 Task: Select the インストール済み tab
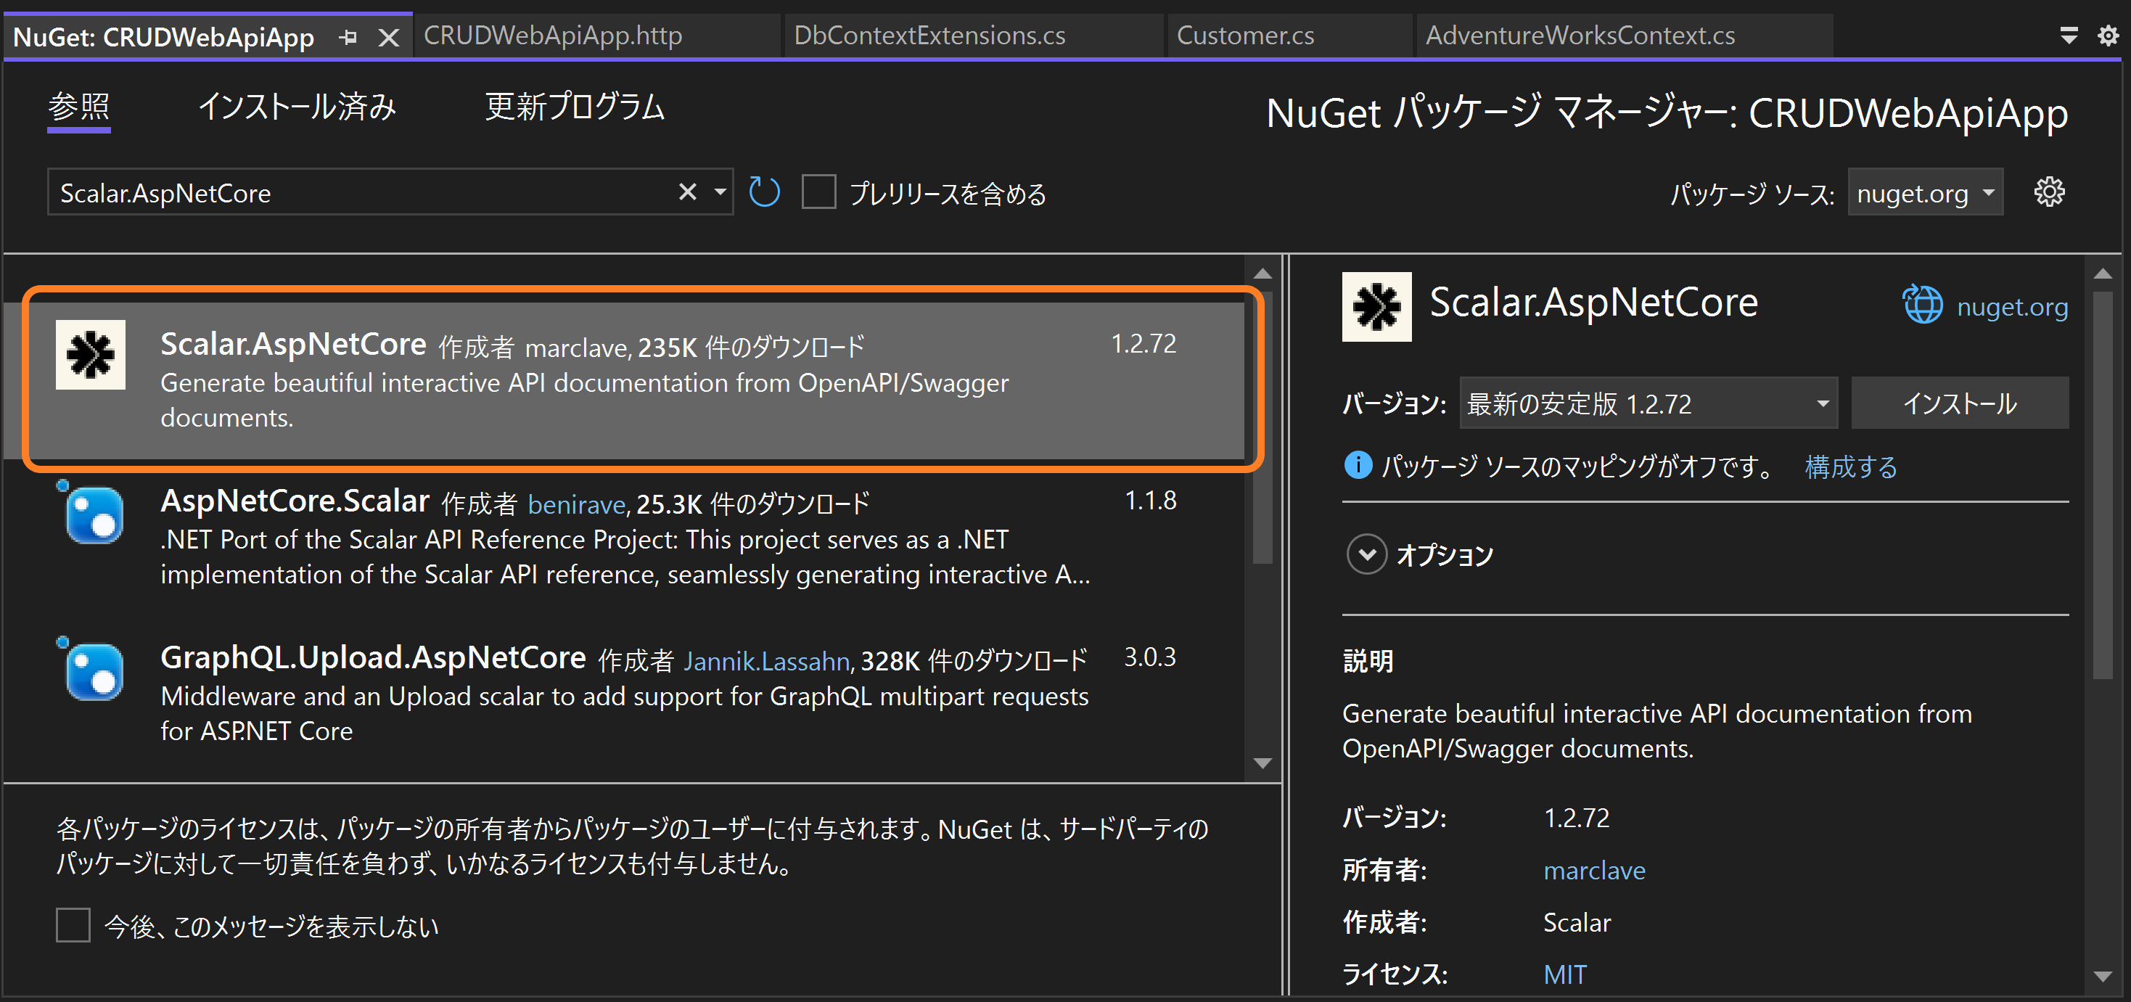click(297, 107)
